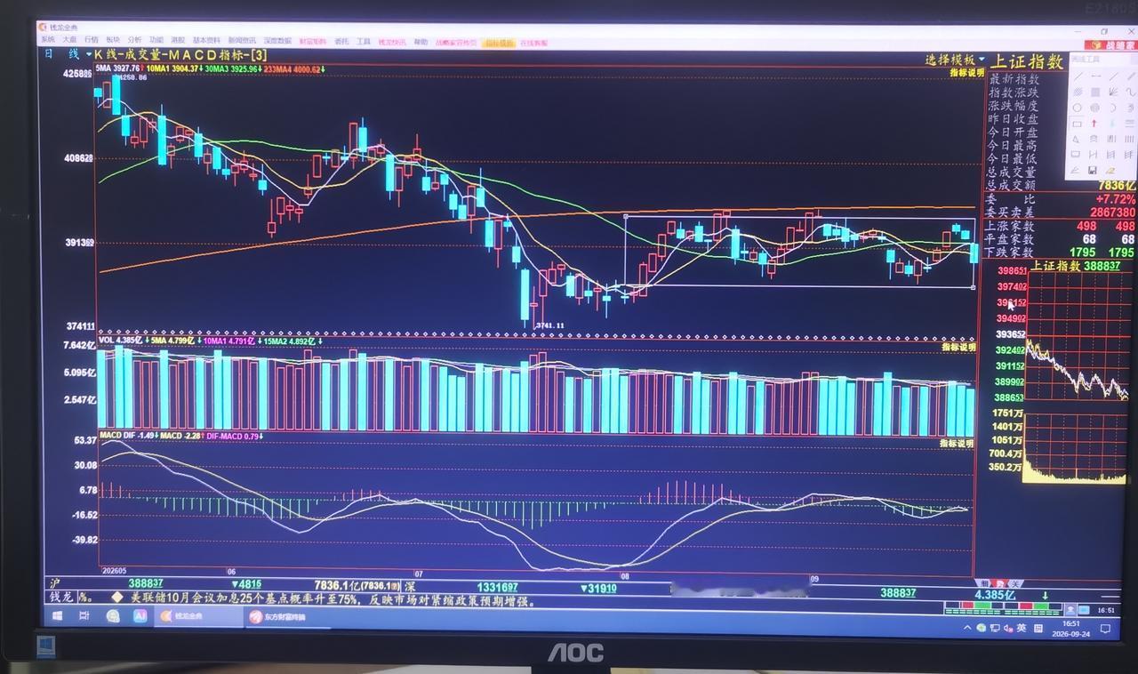
Task: Click the 指标说明 link in the volume panel
Action: pos(958,348)
